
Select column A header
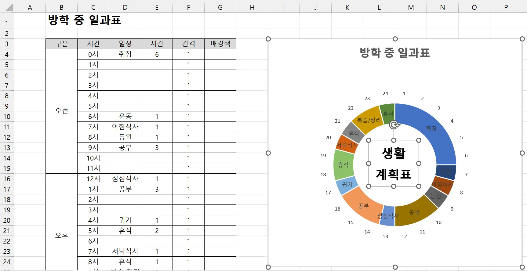(x=30, y=7)
